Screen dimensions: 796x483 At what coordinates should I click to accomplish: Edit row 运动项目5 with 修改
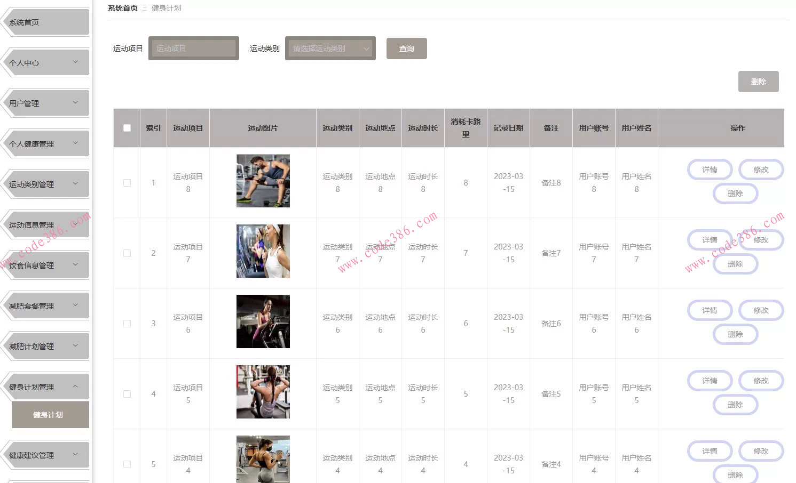pos(761,381)
